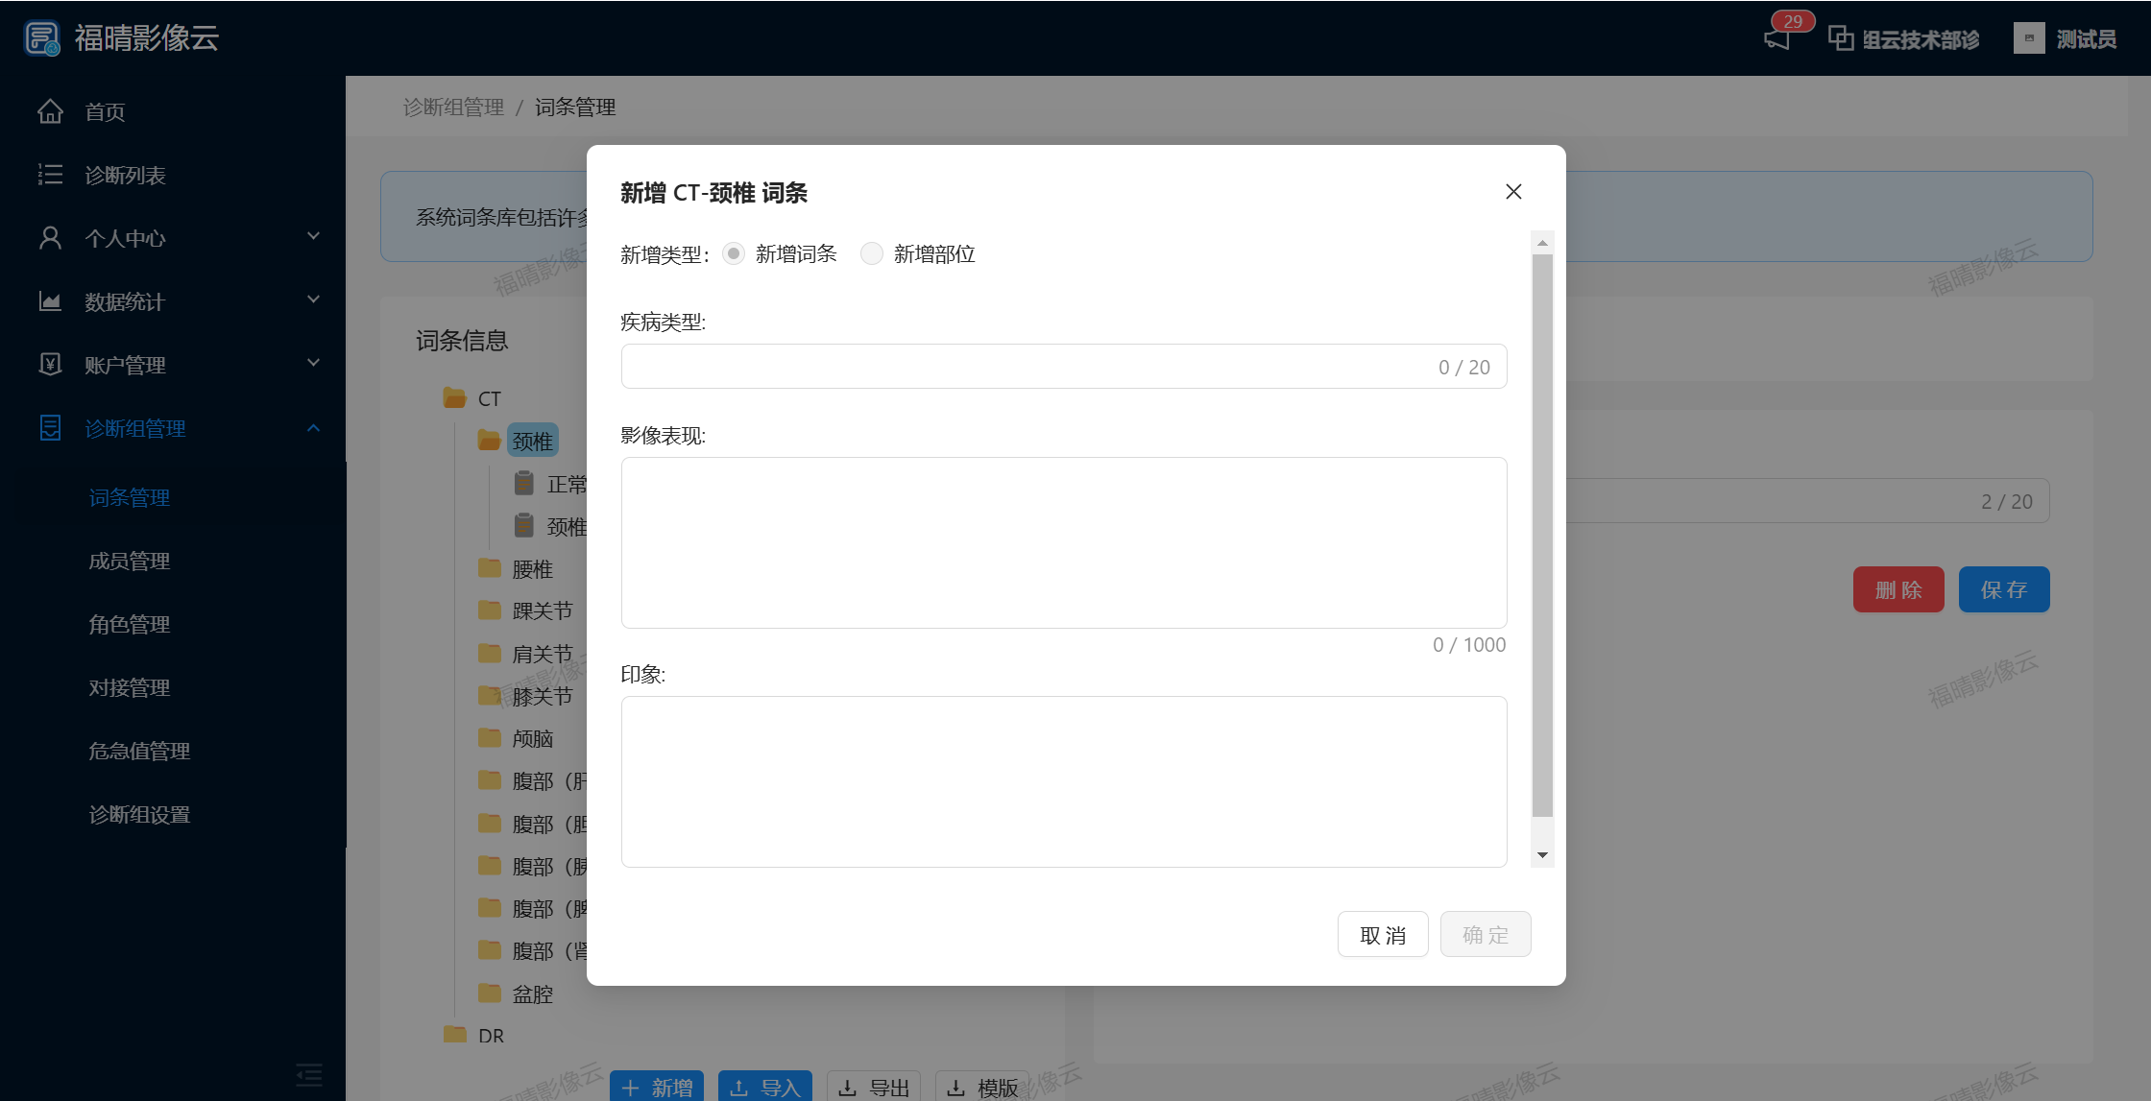The image size is (2151, 1101).
Task: Click the dialog's vertical scrollbar down arrow
Action: click(1542, 854)
